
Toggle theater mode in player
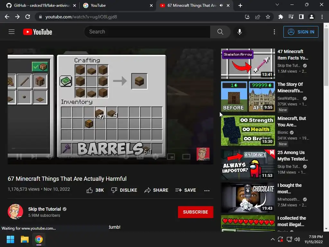[186, 157]
